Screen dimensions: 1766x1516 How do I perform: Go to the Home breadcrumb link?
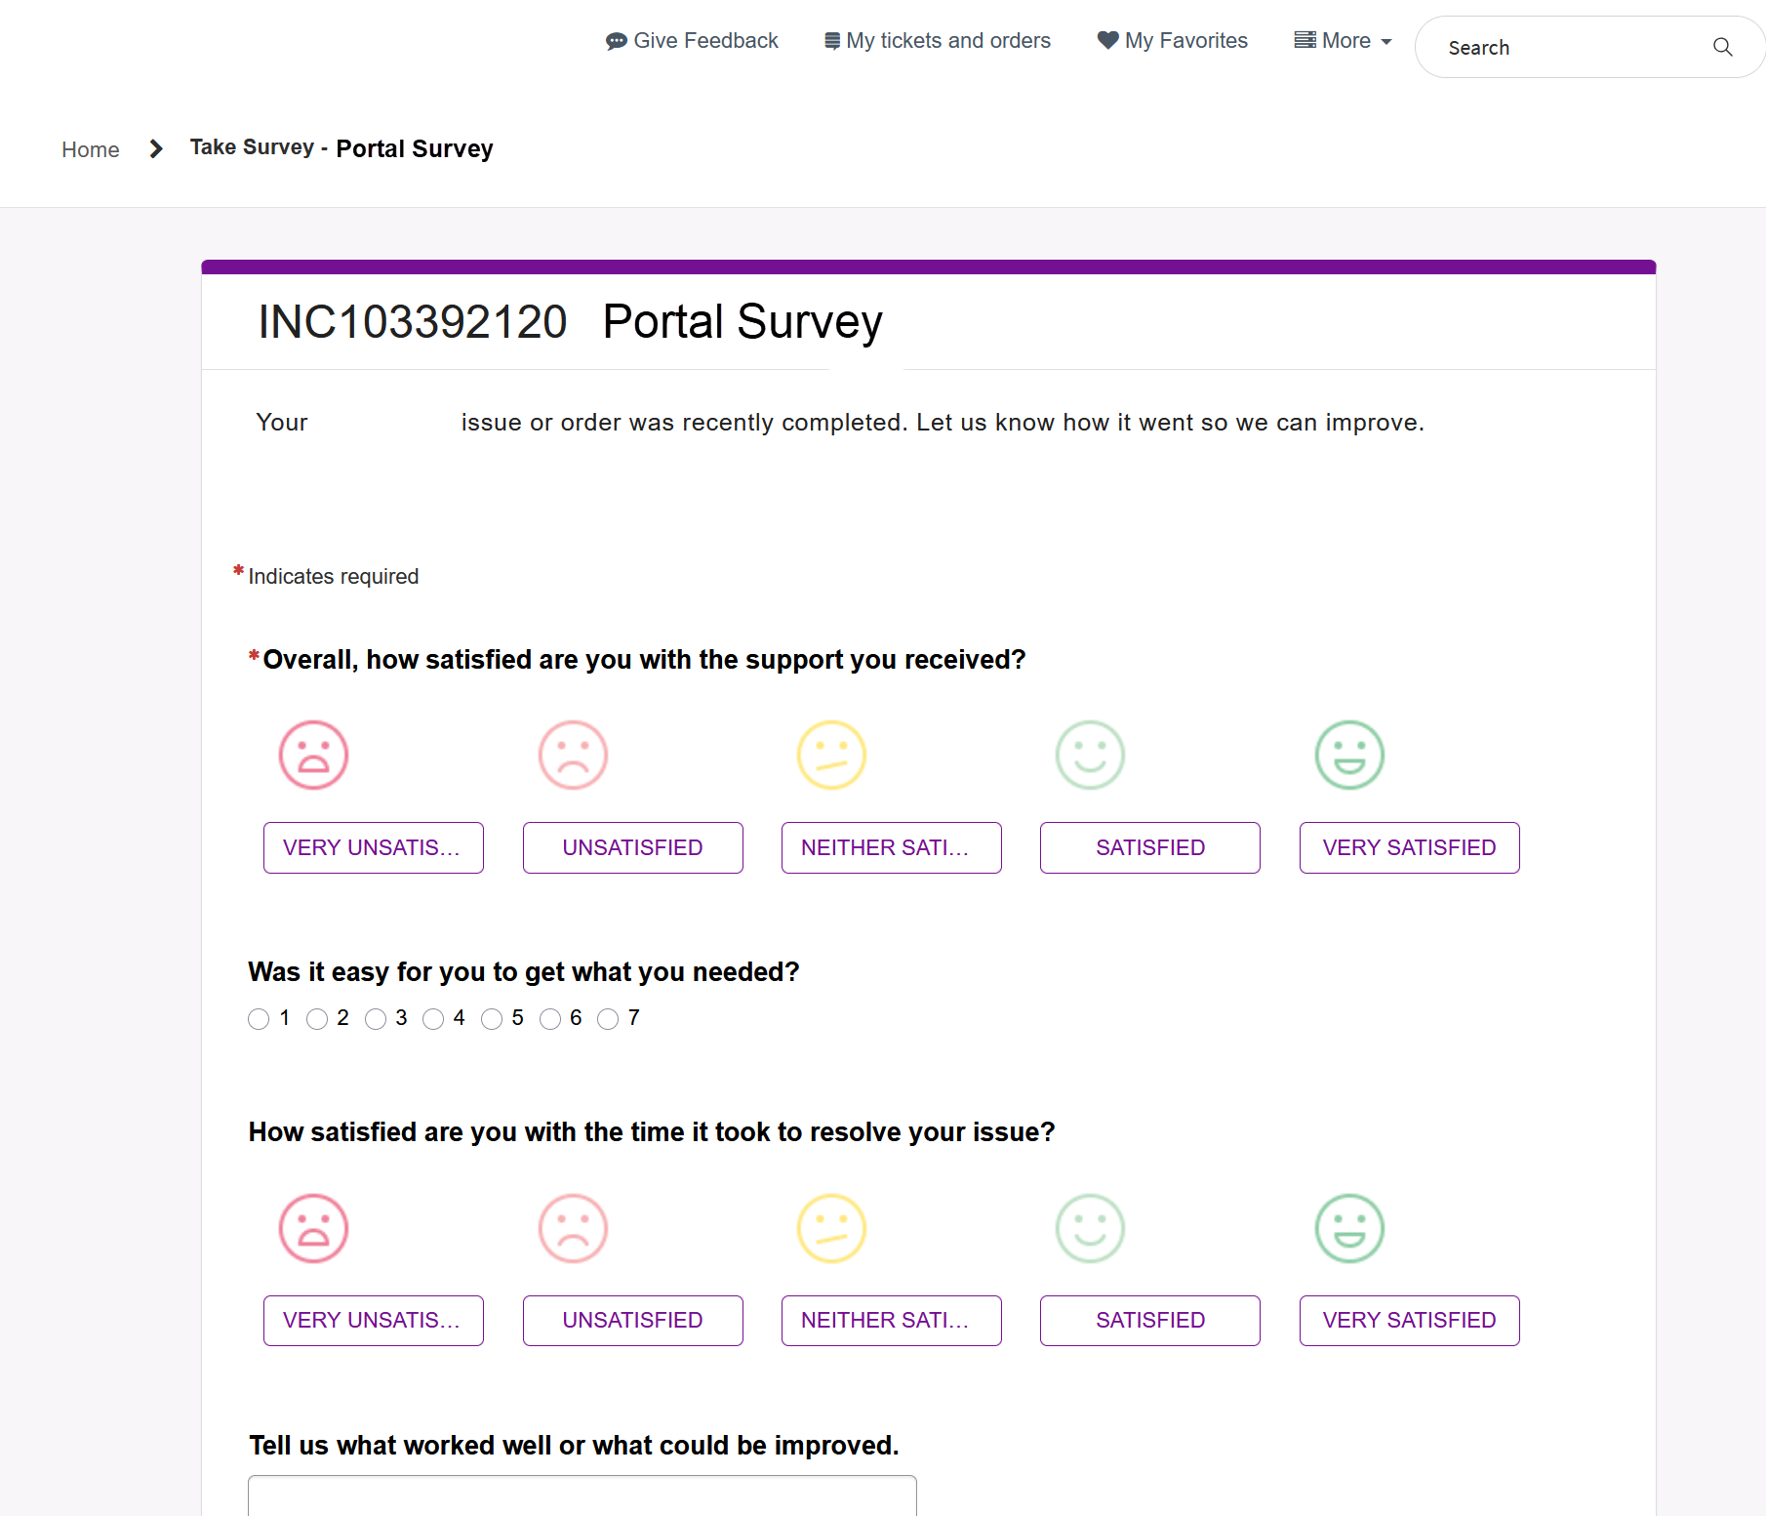tap(91, 149)
